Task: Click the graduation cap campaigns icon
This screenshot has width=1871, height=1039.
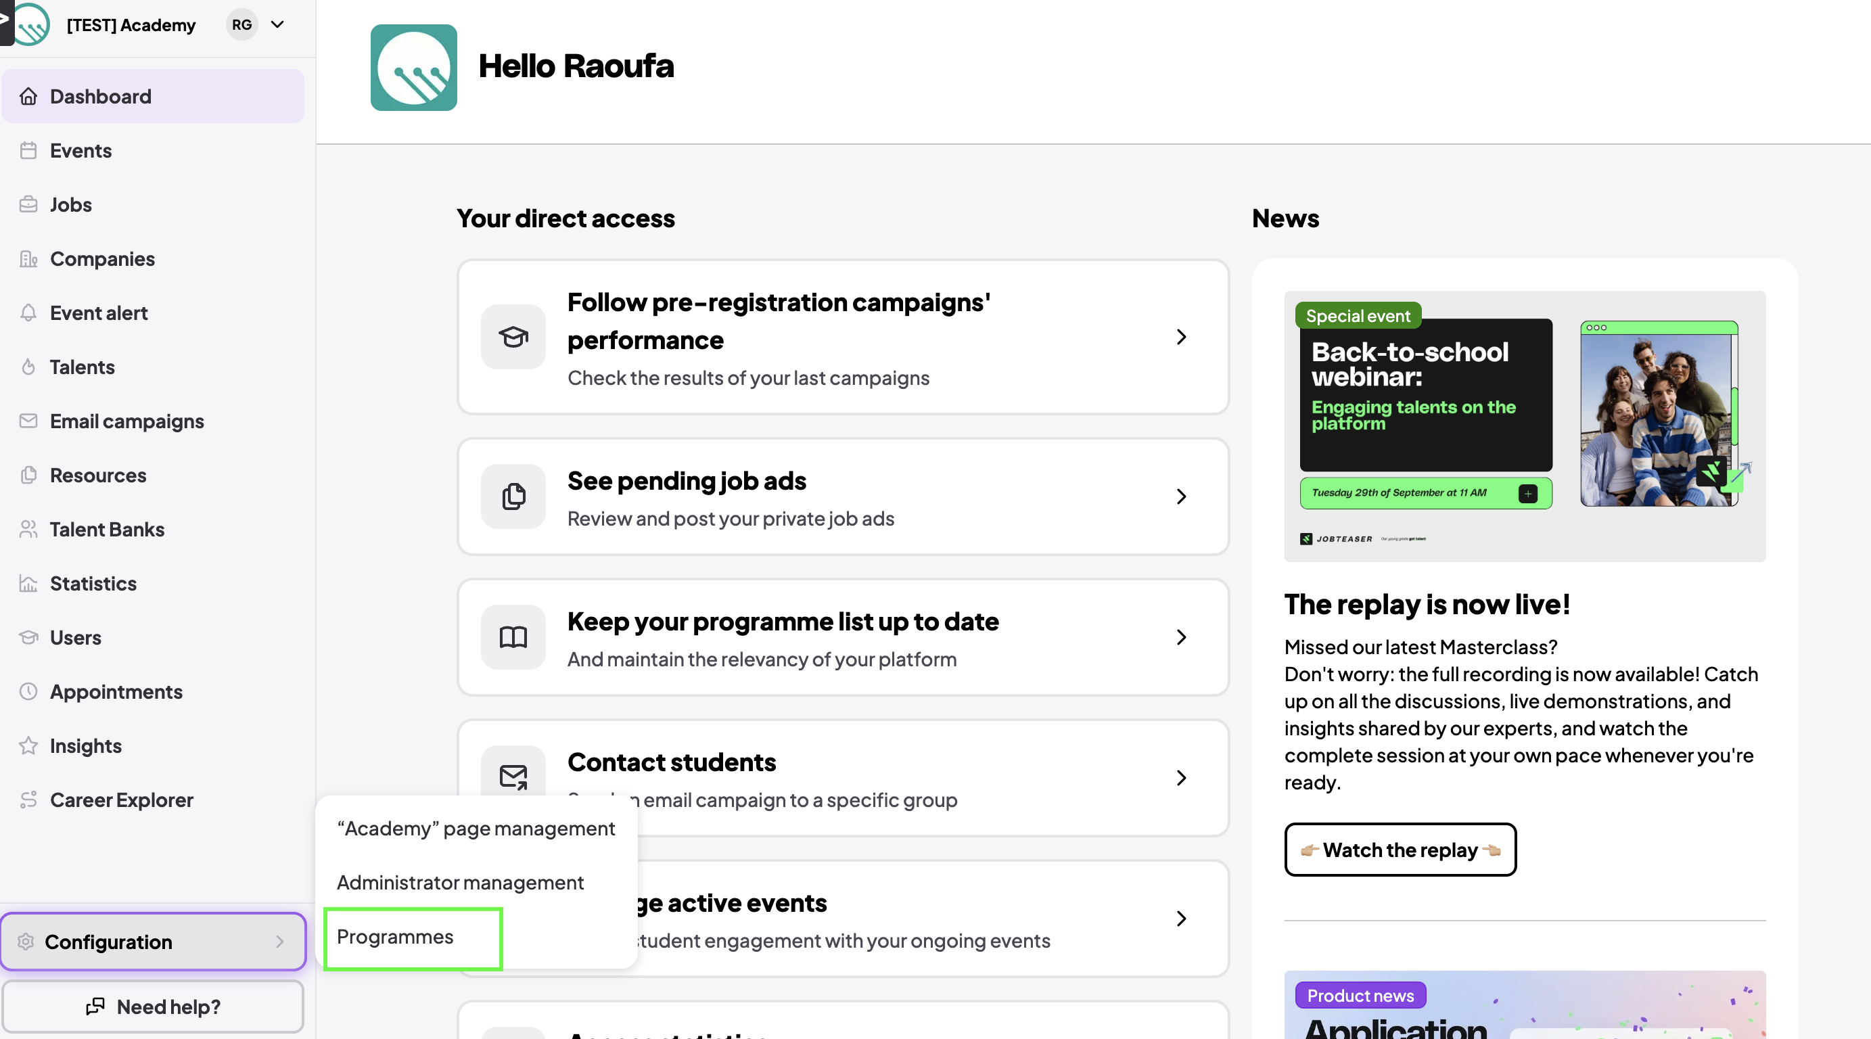Action: (x=513, y=337)
